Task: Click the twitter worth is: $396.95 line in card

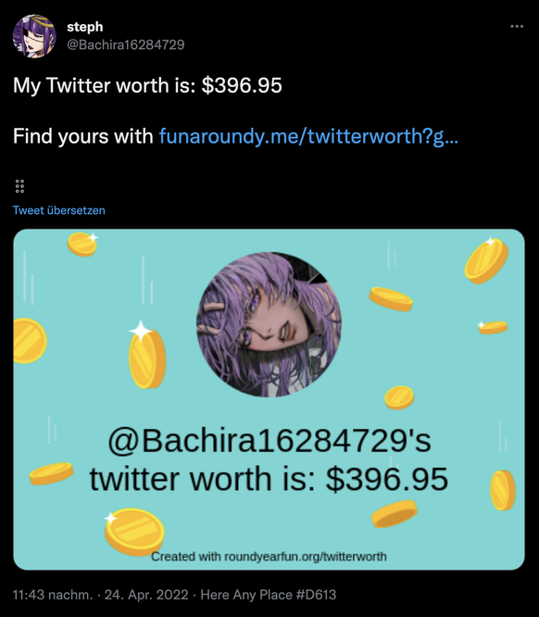Action: point(269,479)
